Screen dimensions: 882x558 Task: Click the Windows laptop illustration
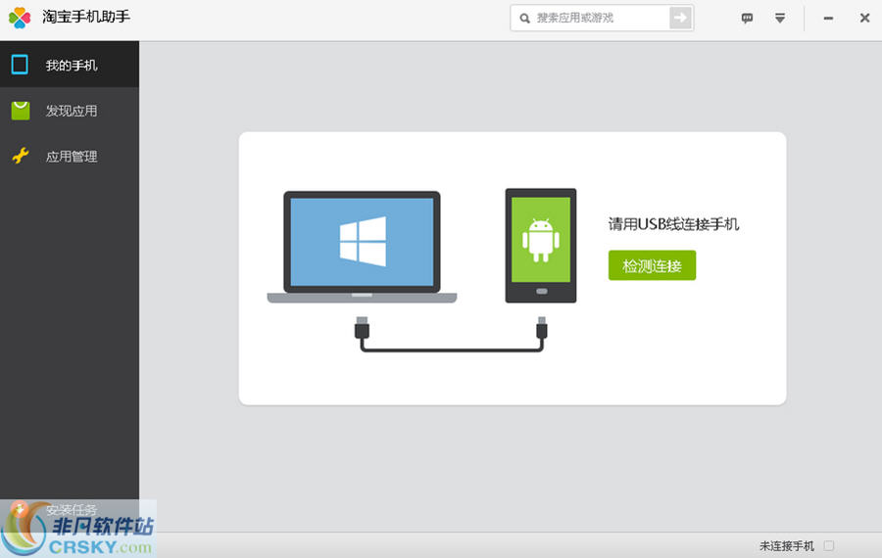362,248
